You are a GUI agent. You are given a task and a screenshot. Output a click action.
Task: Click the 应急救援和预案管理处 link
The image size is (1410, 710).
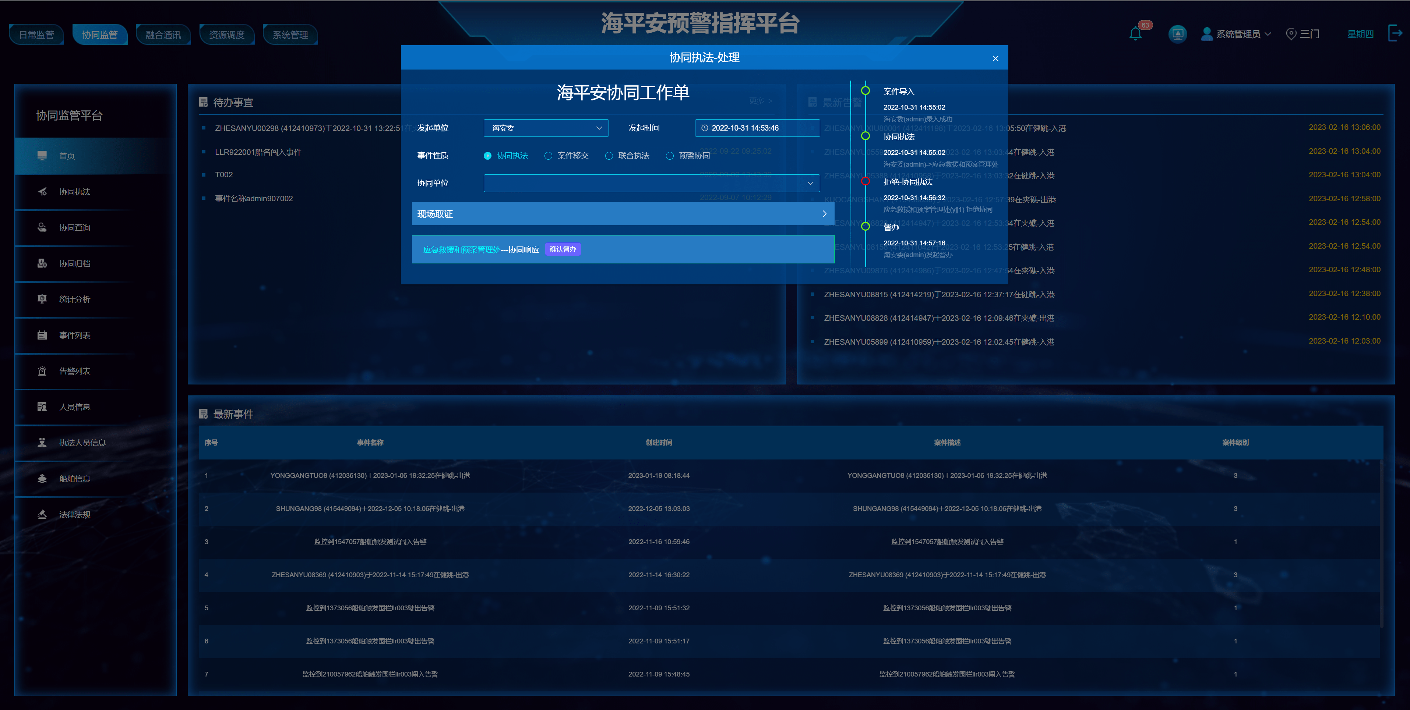click(x=461, y=249)
